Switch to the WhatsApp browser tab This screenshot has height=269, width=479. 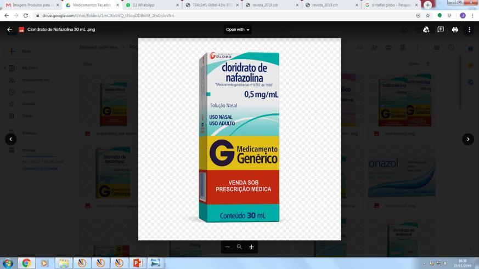[x=152, y=5]
